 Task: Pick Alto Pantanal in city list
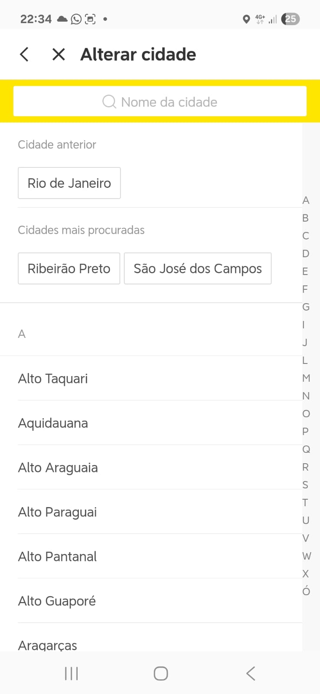click(x=57, y=557)
